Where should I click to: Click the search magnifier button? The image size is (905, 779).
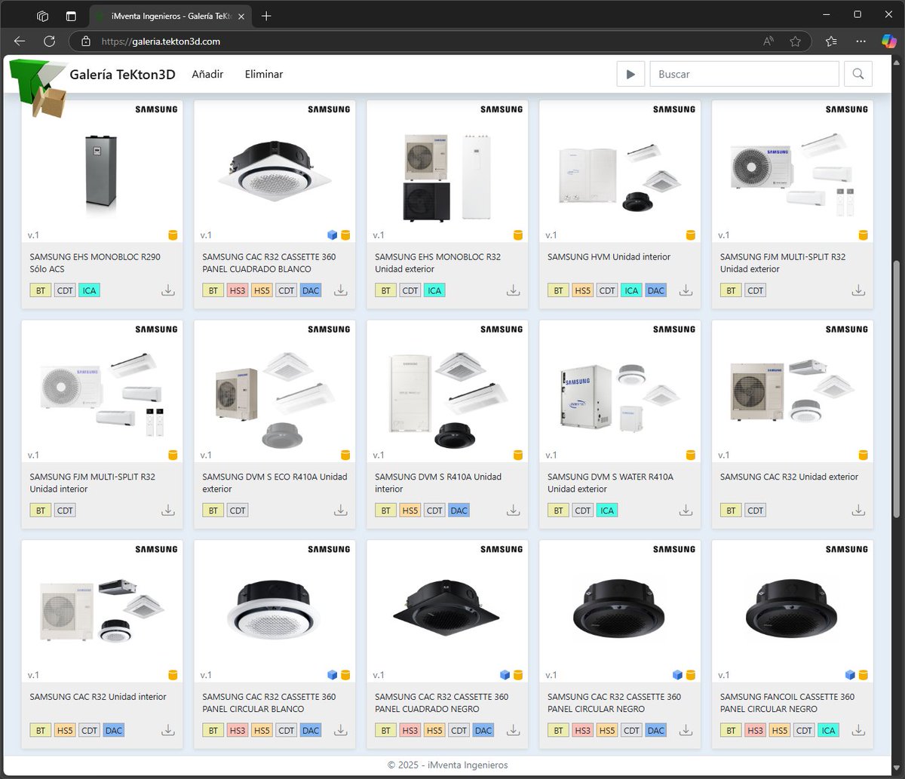click(858, 74)
